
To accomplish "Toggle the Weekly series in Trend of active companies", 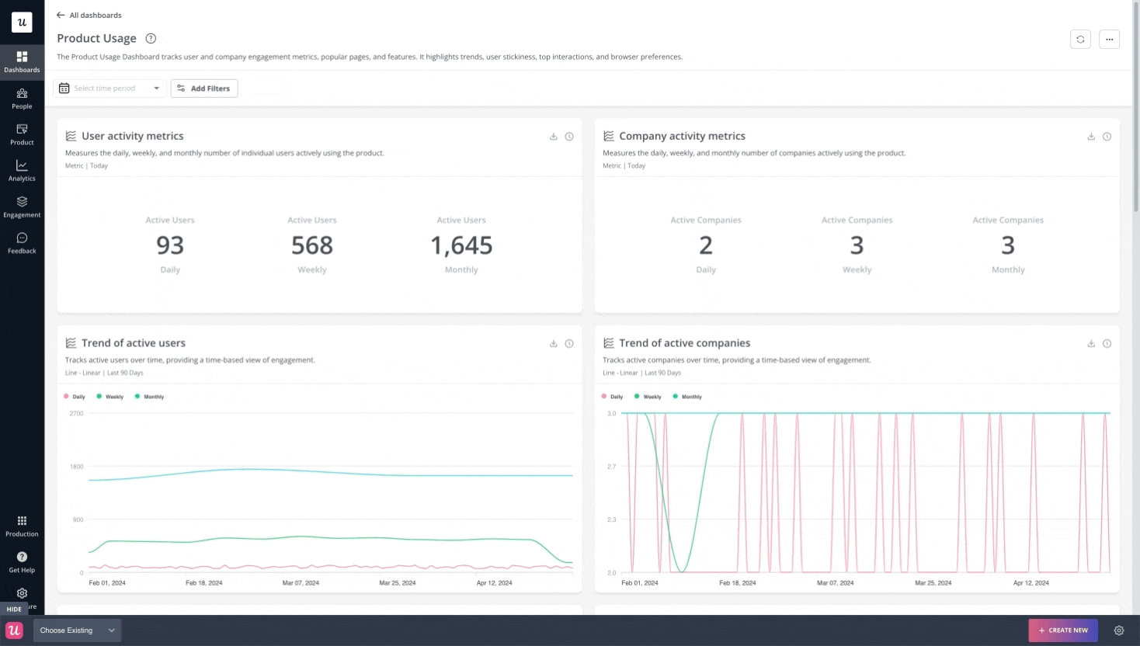I will click(x=648, y=396).
